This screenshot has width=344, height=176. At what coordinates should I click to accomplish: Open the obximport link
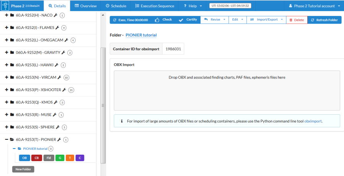pos(313,121)
